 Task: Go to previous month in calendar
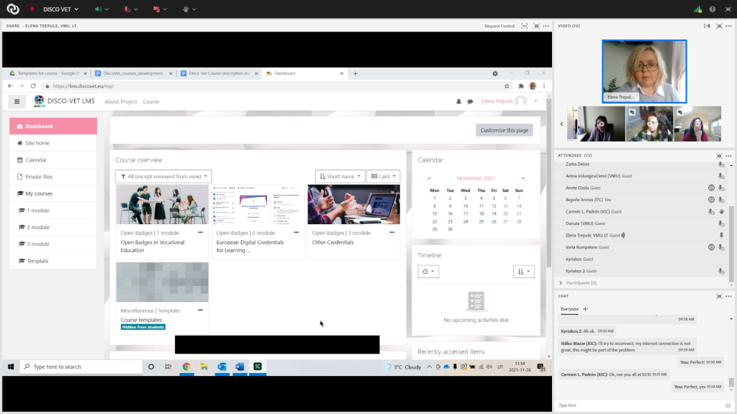pyautogui.click(x=429, y=178)
